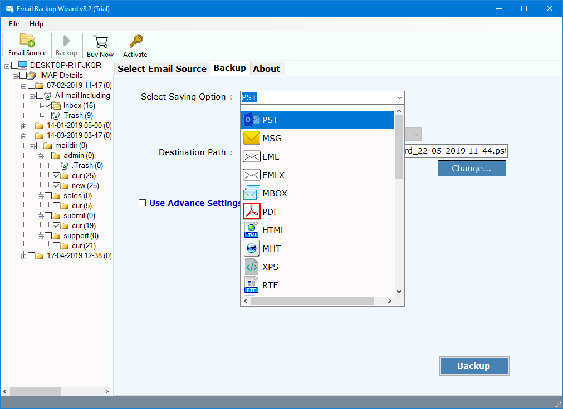563x409 pixels.
Task: Uncheck the submit cur (19) checkbox
Action: [56, 226]
